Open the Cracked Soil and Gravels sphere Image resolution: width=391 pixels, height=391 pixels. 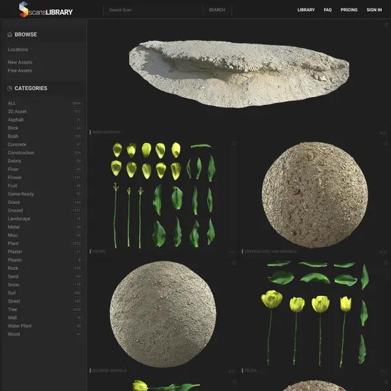315,195
